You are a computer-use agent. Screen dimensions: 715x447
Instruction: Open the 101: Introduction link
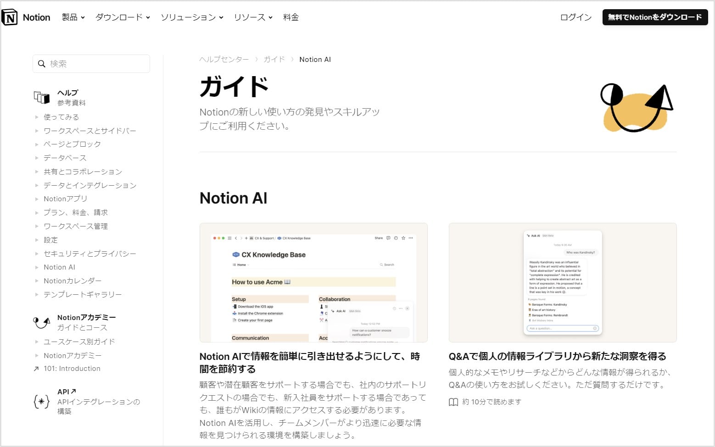tap(72, 369)
